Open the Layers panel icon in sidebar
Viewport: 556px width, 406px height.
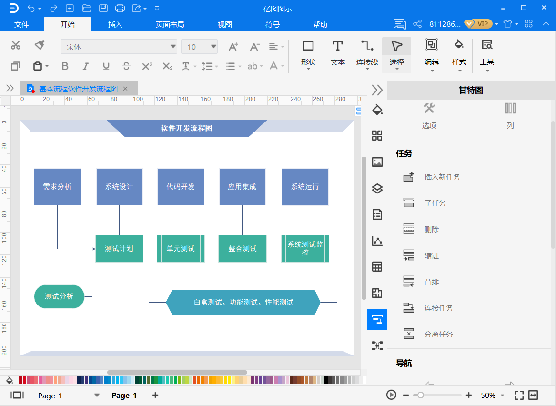[377, 188]
